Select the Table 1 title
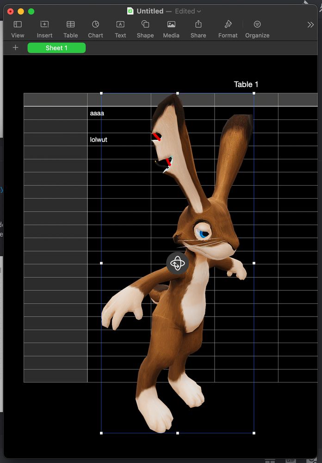Viewport: 322px width, 463px height. 246,84
